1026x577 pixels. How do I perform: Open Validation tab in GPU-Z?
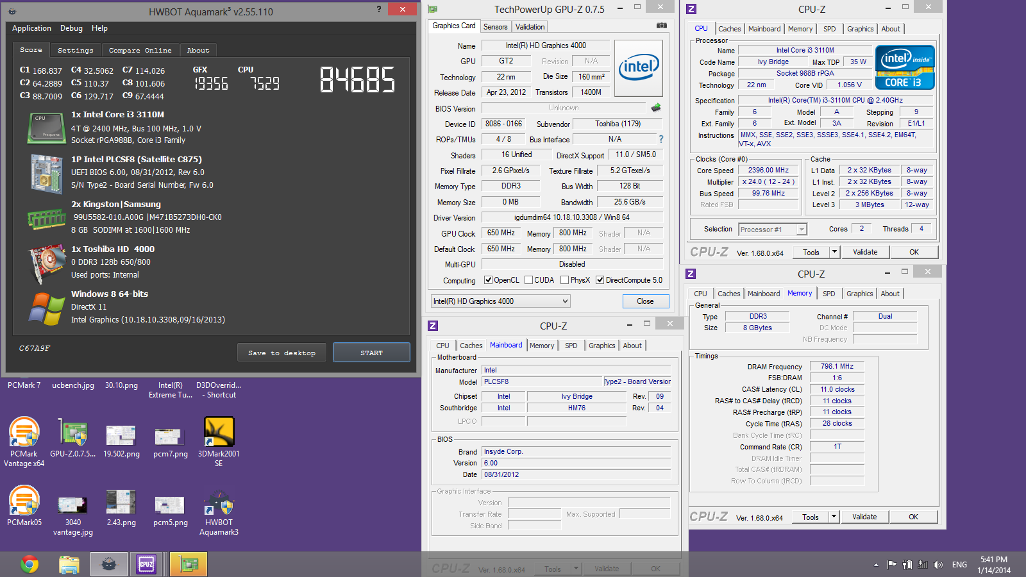tap(530, 27)
